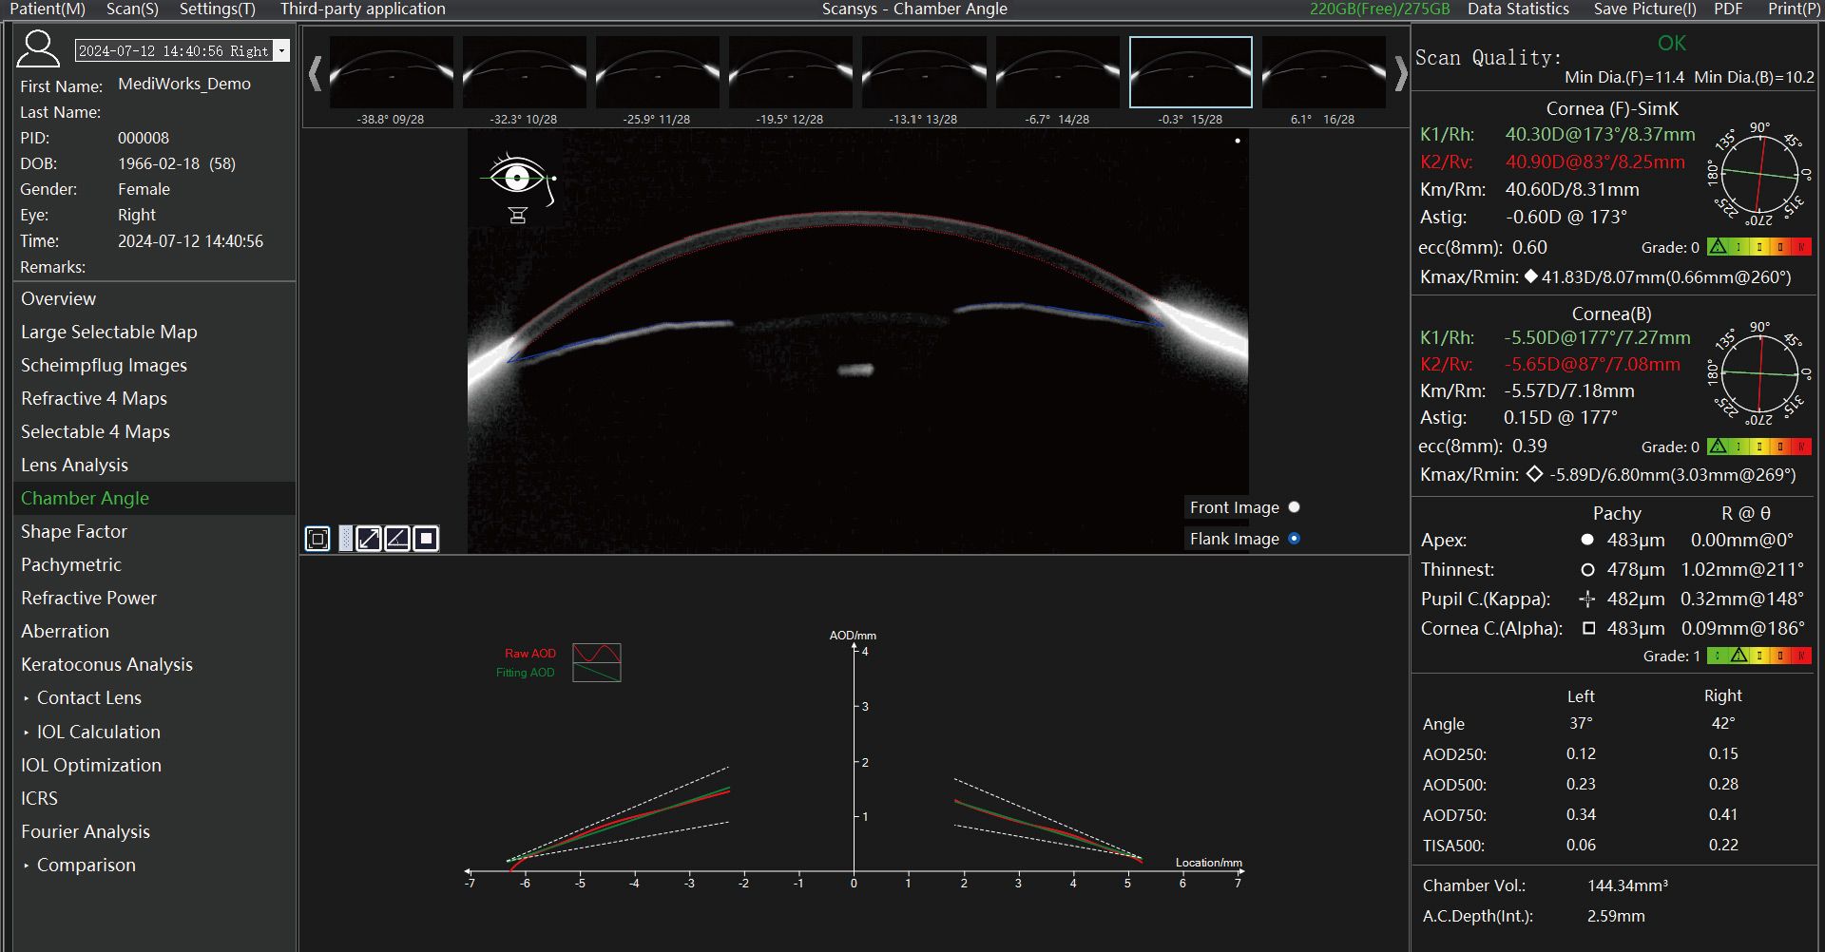Viewport: 1825px width, 952px height.
Task: Click the Back Kmax hollow diamond icon
Action: tap(1534, 474)
